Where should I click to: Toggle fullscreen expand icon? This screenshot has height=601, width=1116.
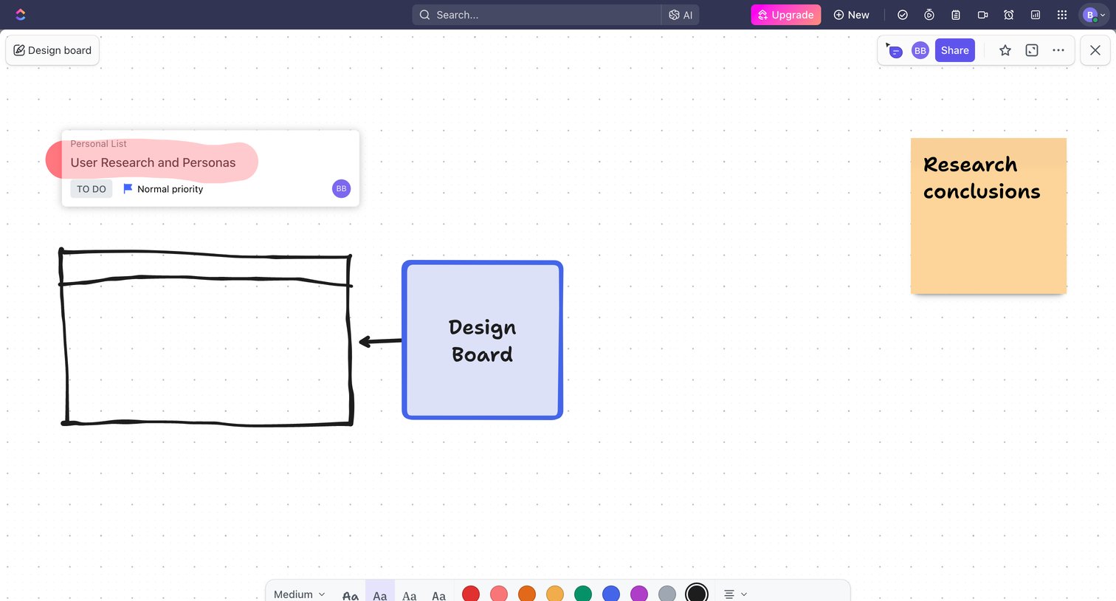(1032, 50)
